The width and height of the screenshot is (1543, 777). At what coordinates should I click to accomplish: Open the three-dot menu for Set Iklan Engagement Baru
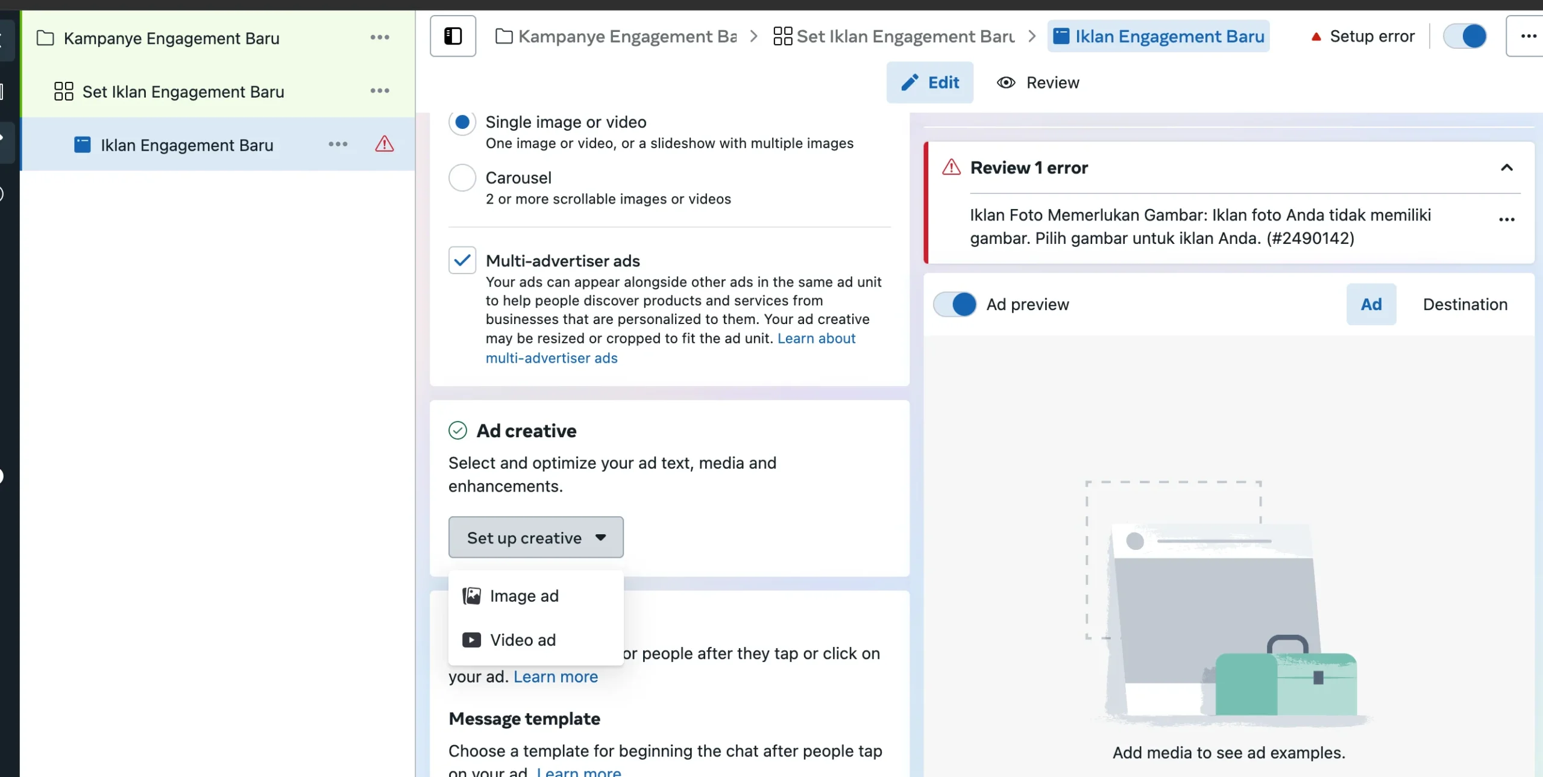pos(380,91)
